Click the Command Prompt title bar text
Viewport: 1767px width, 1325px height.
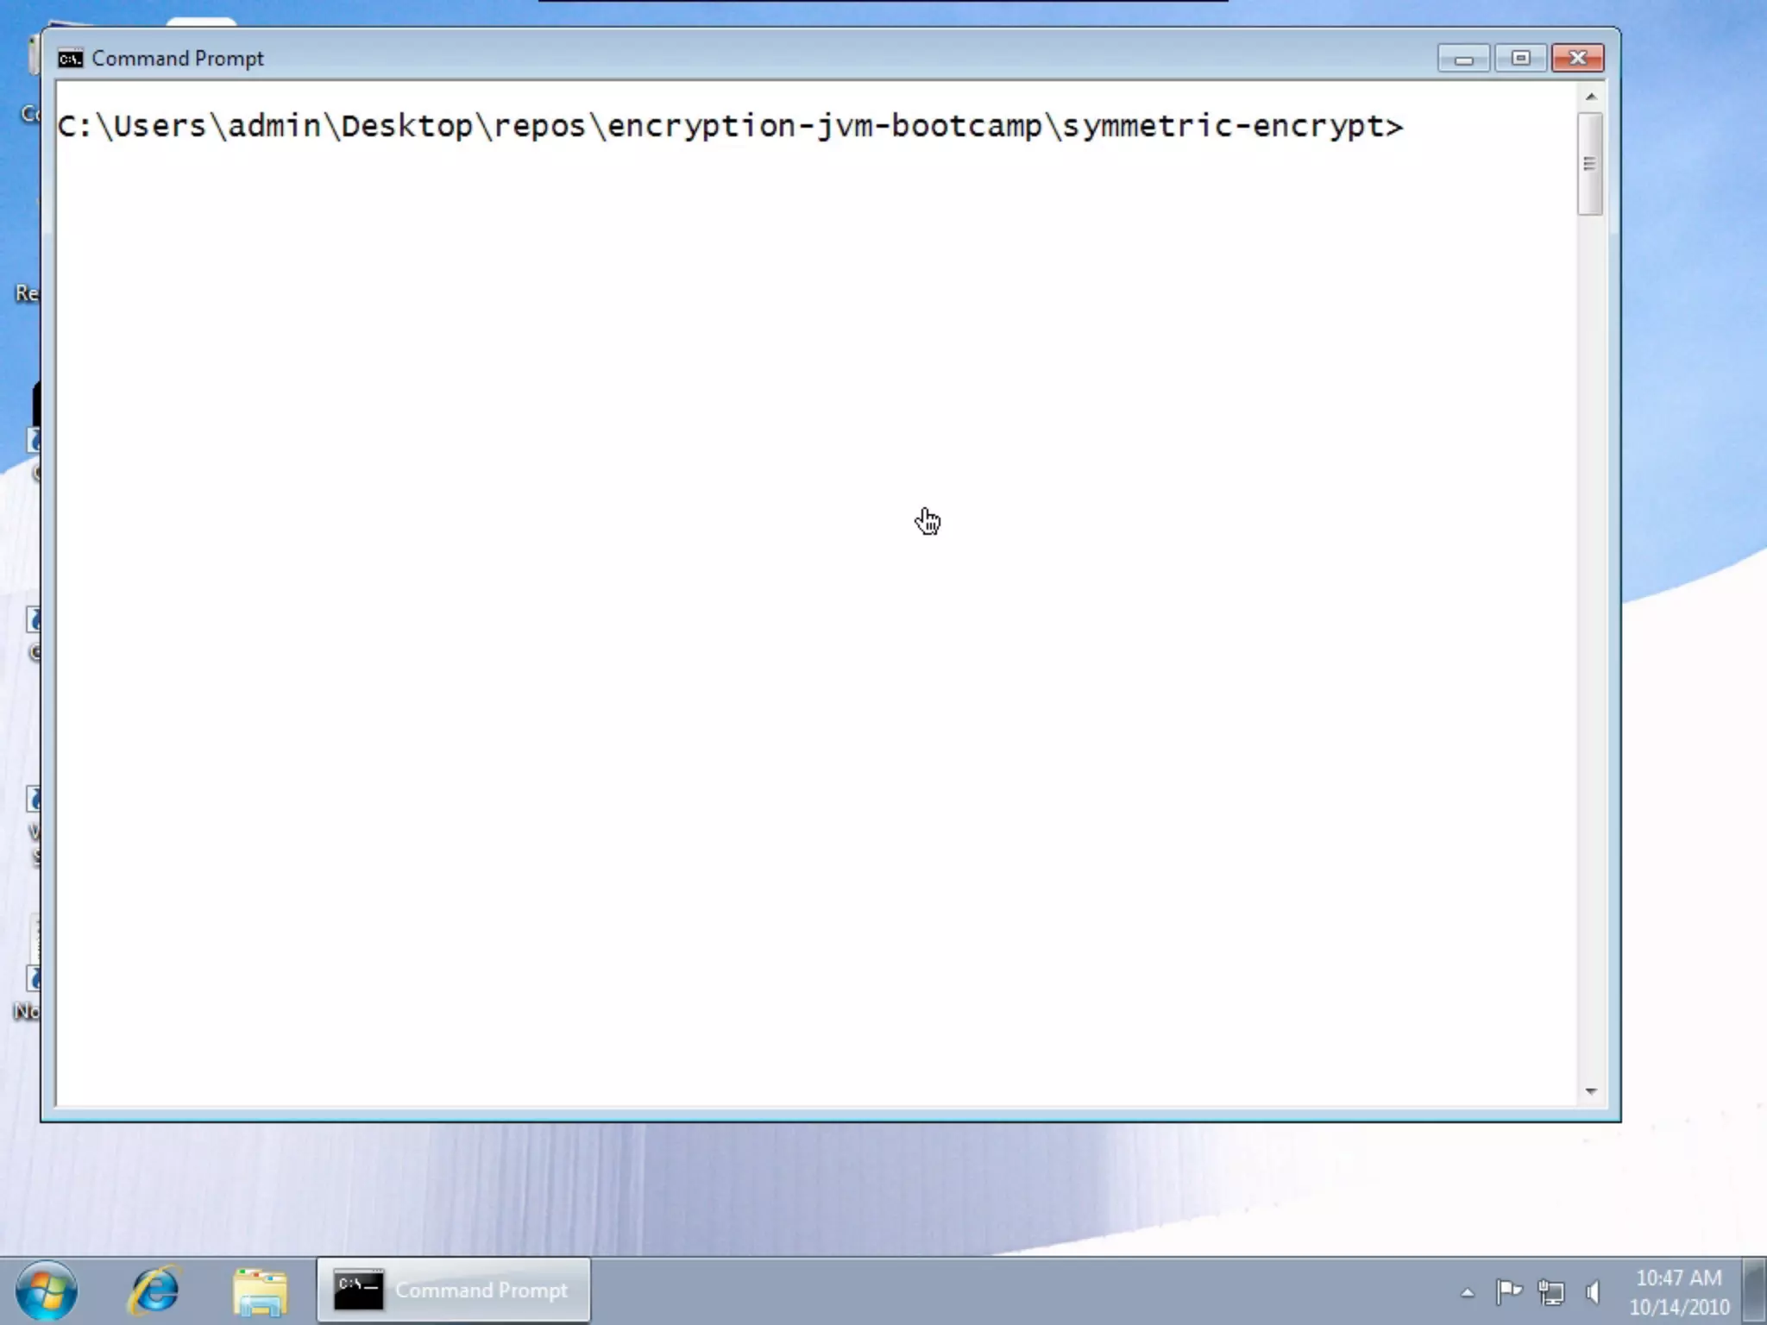tap(177, 59)
